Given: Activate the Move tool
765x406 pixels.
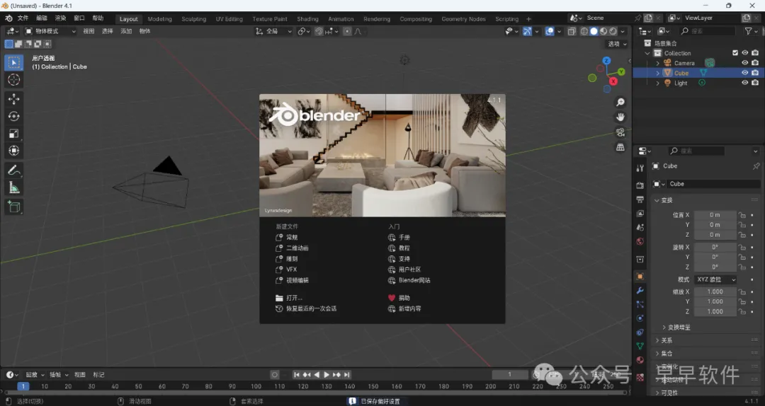Looking at the screenshot, I should tap(13, 99).
